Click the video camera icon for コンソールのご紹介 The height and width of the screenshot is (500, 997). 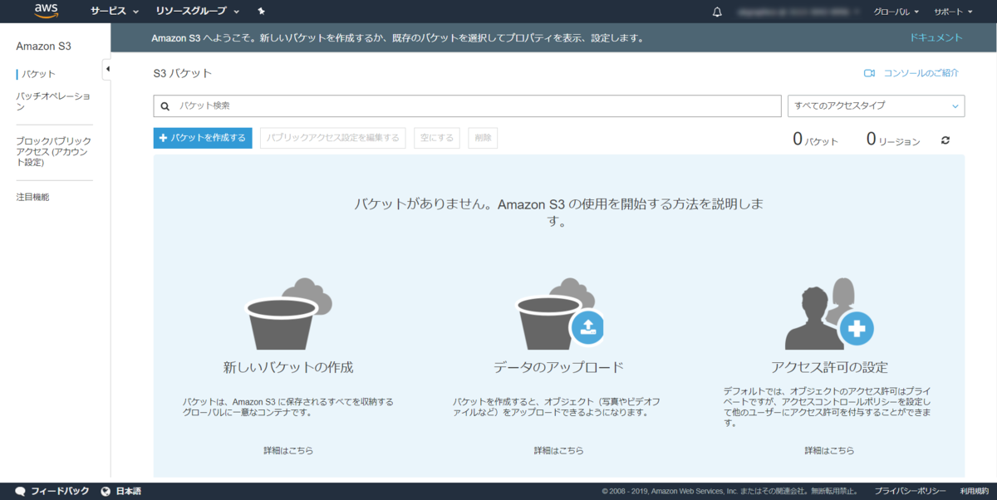tap(870, 73)
